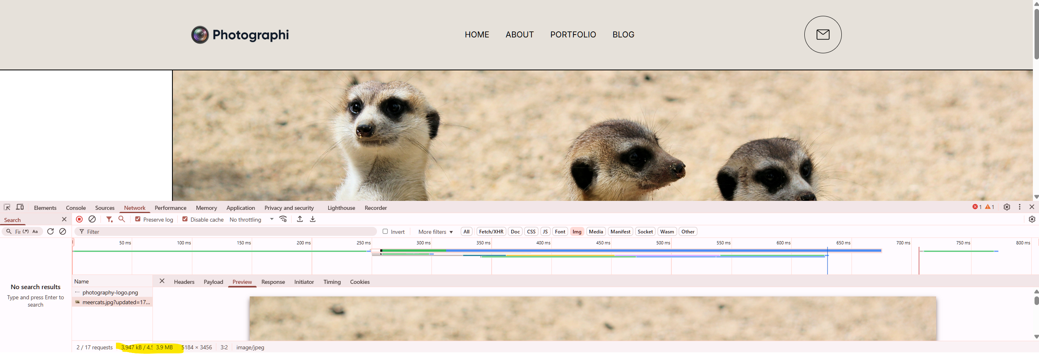Toggle device toolbar icon
The width and height of the screenshot is (1039, 355).
[x=20, y=207]
